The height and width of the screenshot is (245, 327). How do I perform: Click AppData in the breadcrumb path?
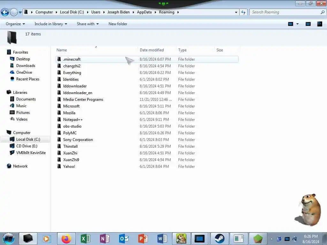[x=144, y=12]
